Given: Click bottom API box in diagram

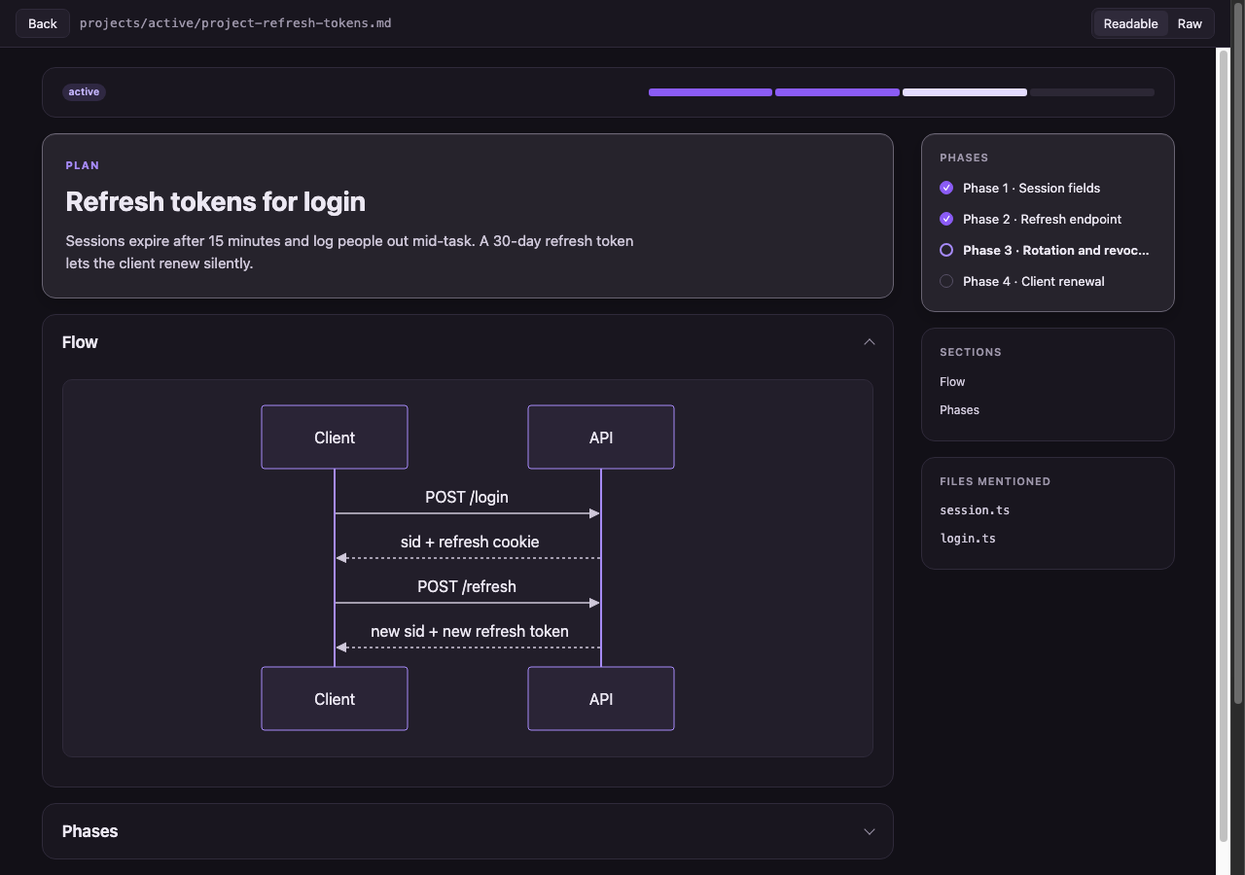Looking at the screenshot, I should 601,699.
